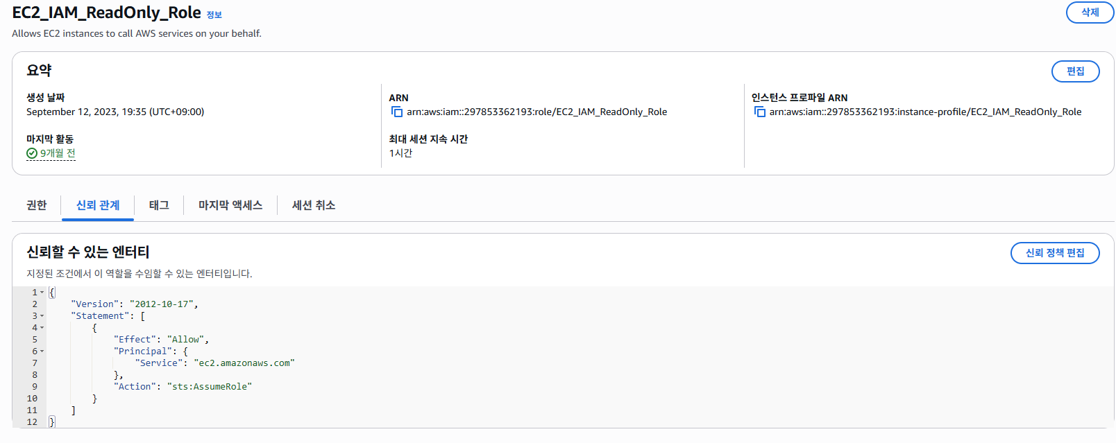Viewport: 1116px width, 443px height.
Task: Click the role description text
Action: (x=137, y=33)
